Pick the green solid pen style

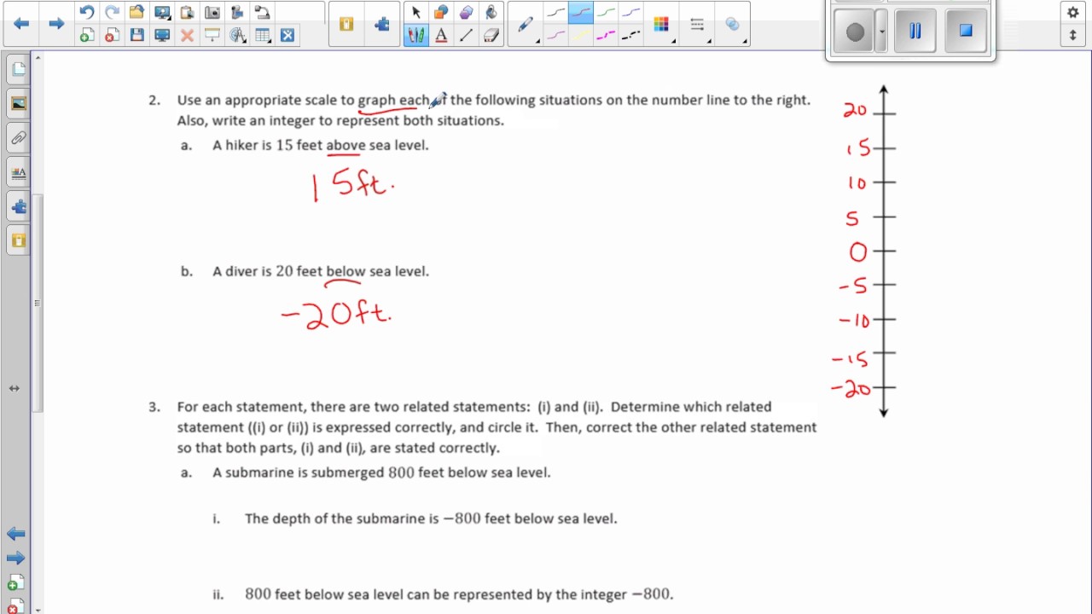(x=606, y=12)
